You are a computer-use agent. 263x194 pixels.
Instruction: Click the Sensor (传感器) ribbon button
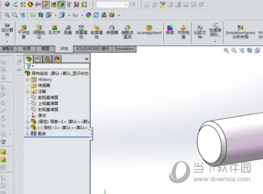(x=112, y=30)
